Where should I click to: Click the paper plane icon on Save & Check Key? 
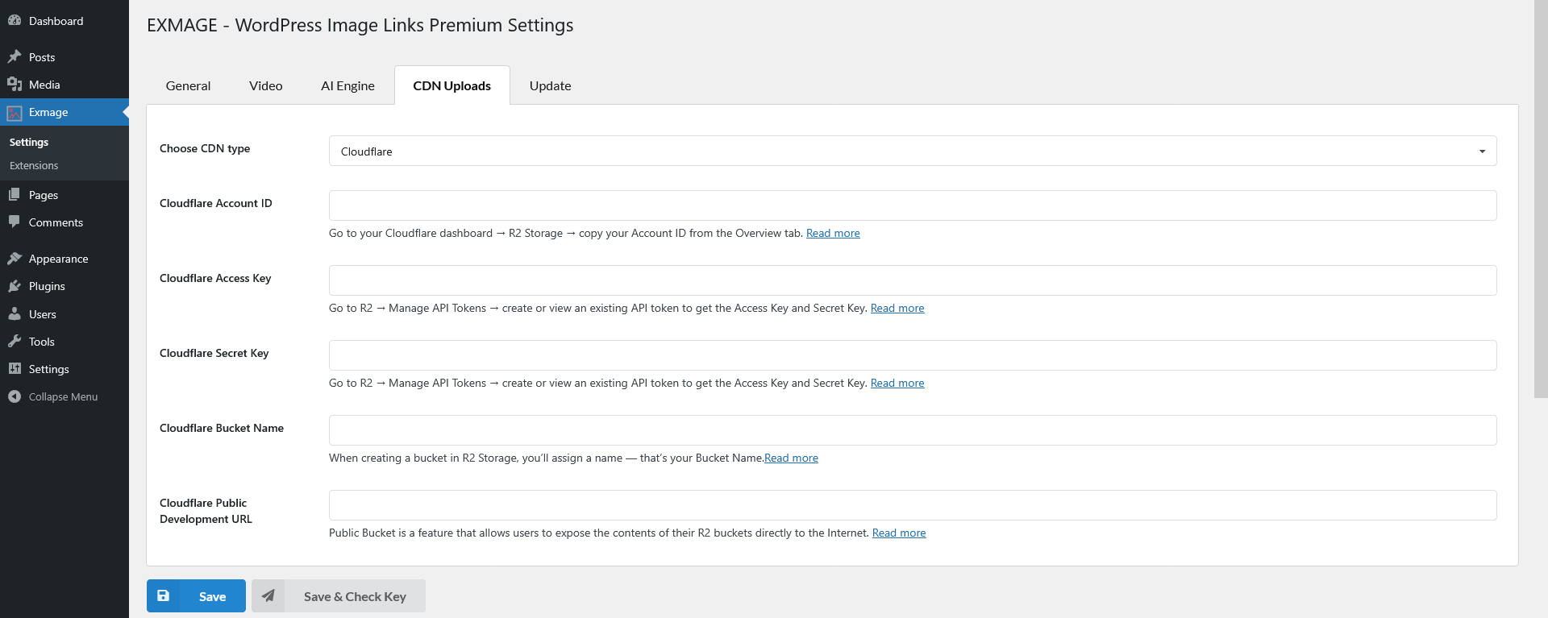(268, 595)
